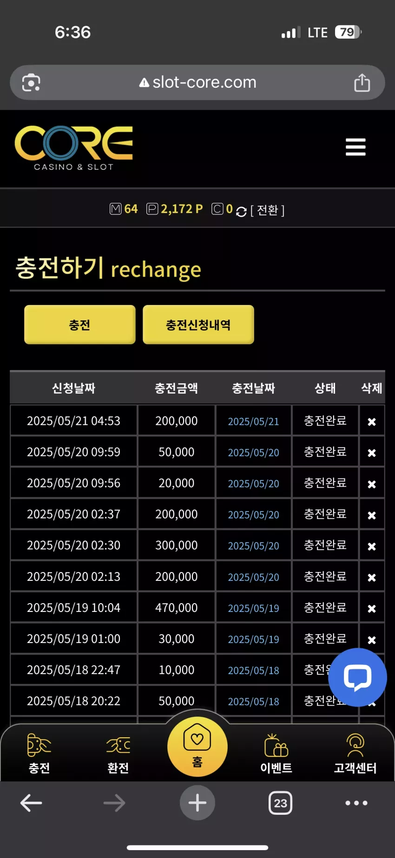
Task: Tap the slot-core.com address bar
Action: pyautogui.click(x=197, y=83)
